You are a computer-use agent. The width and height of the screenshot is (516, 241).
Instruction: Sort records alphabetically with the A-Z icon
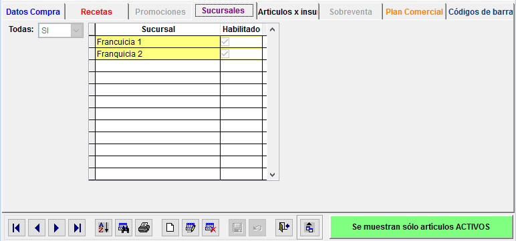104,228
